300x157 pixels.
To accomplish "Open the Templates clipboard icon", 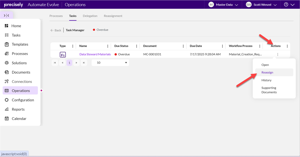I will coord(7,44).
